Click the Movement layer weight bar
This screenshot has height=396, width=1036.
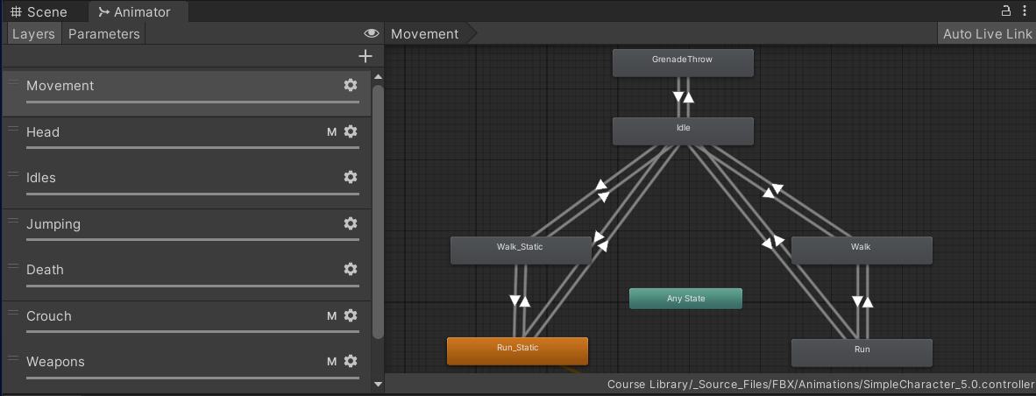point(192,103)
